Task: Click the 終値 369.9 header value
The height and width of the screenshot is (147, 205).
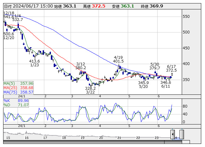Action: tap(156, 6)
